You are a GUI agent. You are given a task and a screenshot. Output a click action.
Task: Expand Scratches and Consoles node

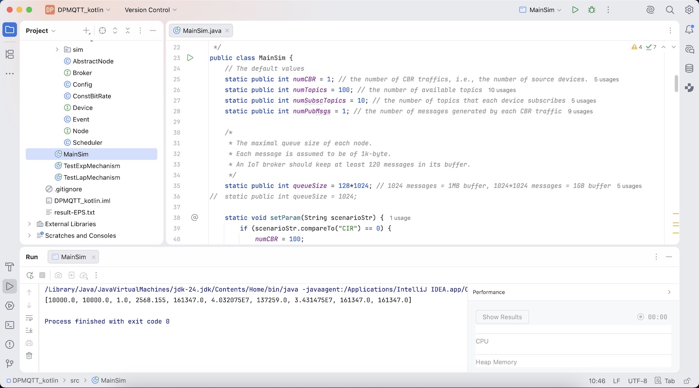coord(29,235)
